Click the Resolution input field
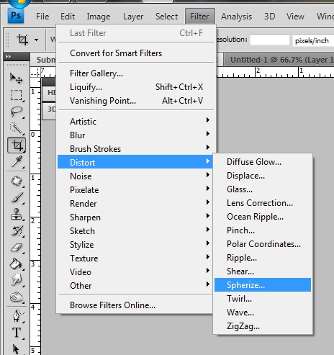This screenshot has width=334, height=355. click(x=270, y=40)
